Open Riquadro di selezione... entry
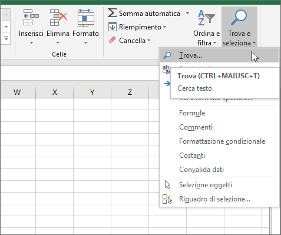The height and width of the screenshot is (235, 281). pyautogui.click(x=220, y=199)
